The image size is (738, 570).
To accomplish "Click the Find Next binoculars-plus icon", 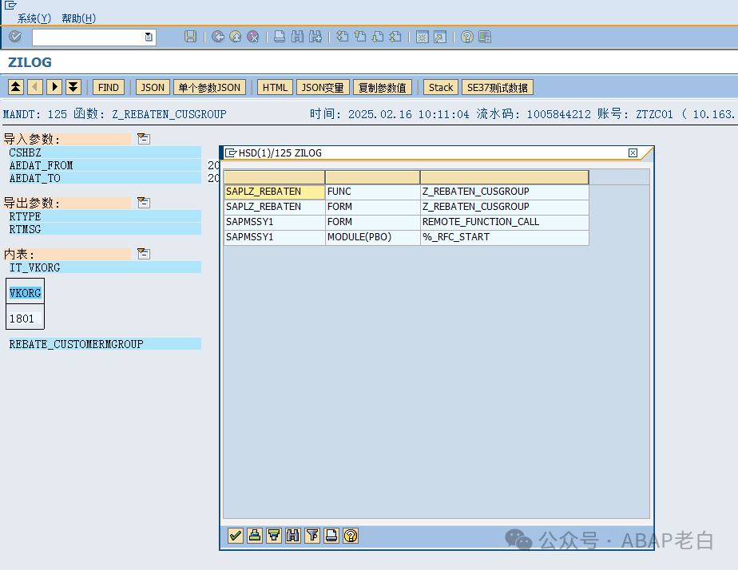I will (x=315, y=37).
